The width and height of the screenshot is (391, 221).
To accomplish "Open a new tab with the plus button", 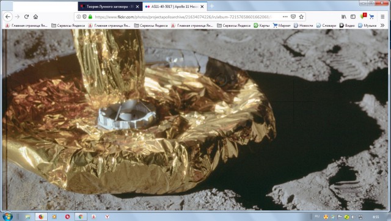I will coord(212,7).
